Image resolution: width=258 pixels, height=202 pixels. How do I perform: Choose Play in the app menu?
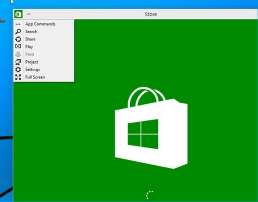pos(44,47)
